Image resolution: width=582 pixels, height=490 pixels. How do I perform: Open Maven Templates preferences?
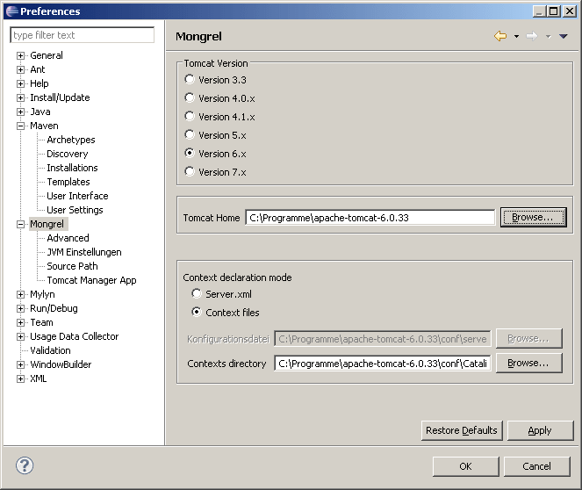pos(68,182)
